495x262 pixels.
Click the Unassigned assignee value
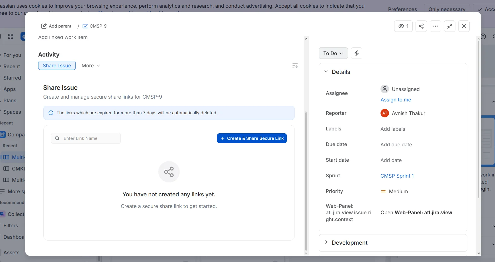coord(406,89)
